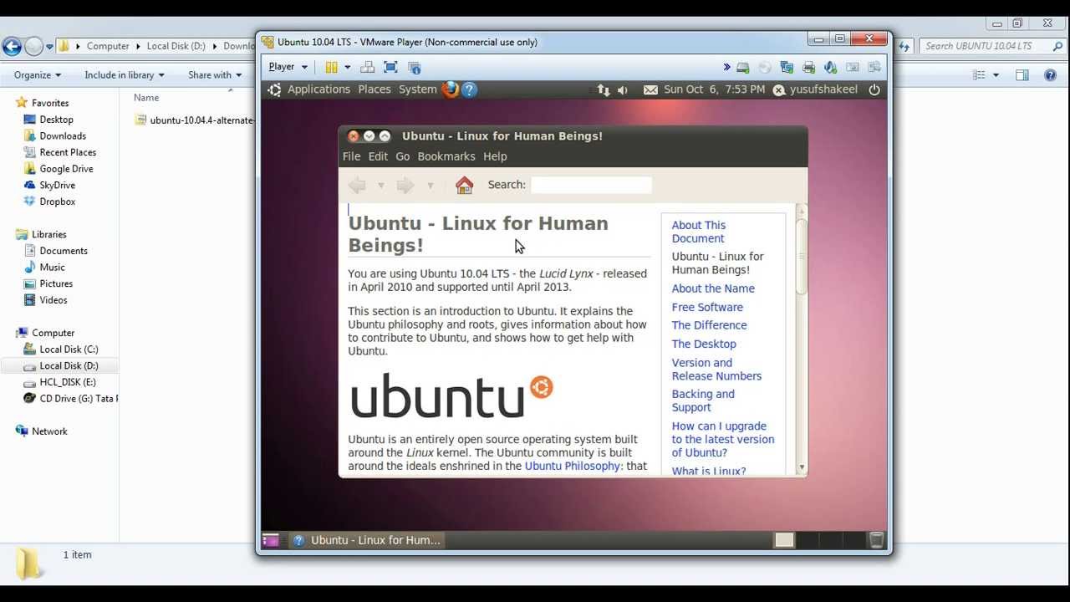Launch Firefox from the Ubuntu top panel
The width and height of the screenshot is (1070, 602).
pos(451,89)
